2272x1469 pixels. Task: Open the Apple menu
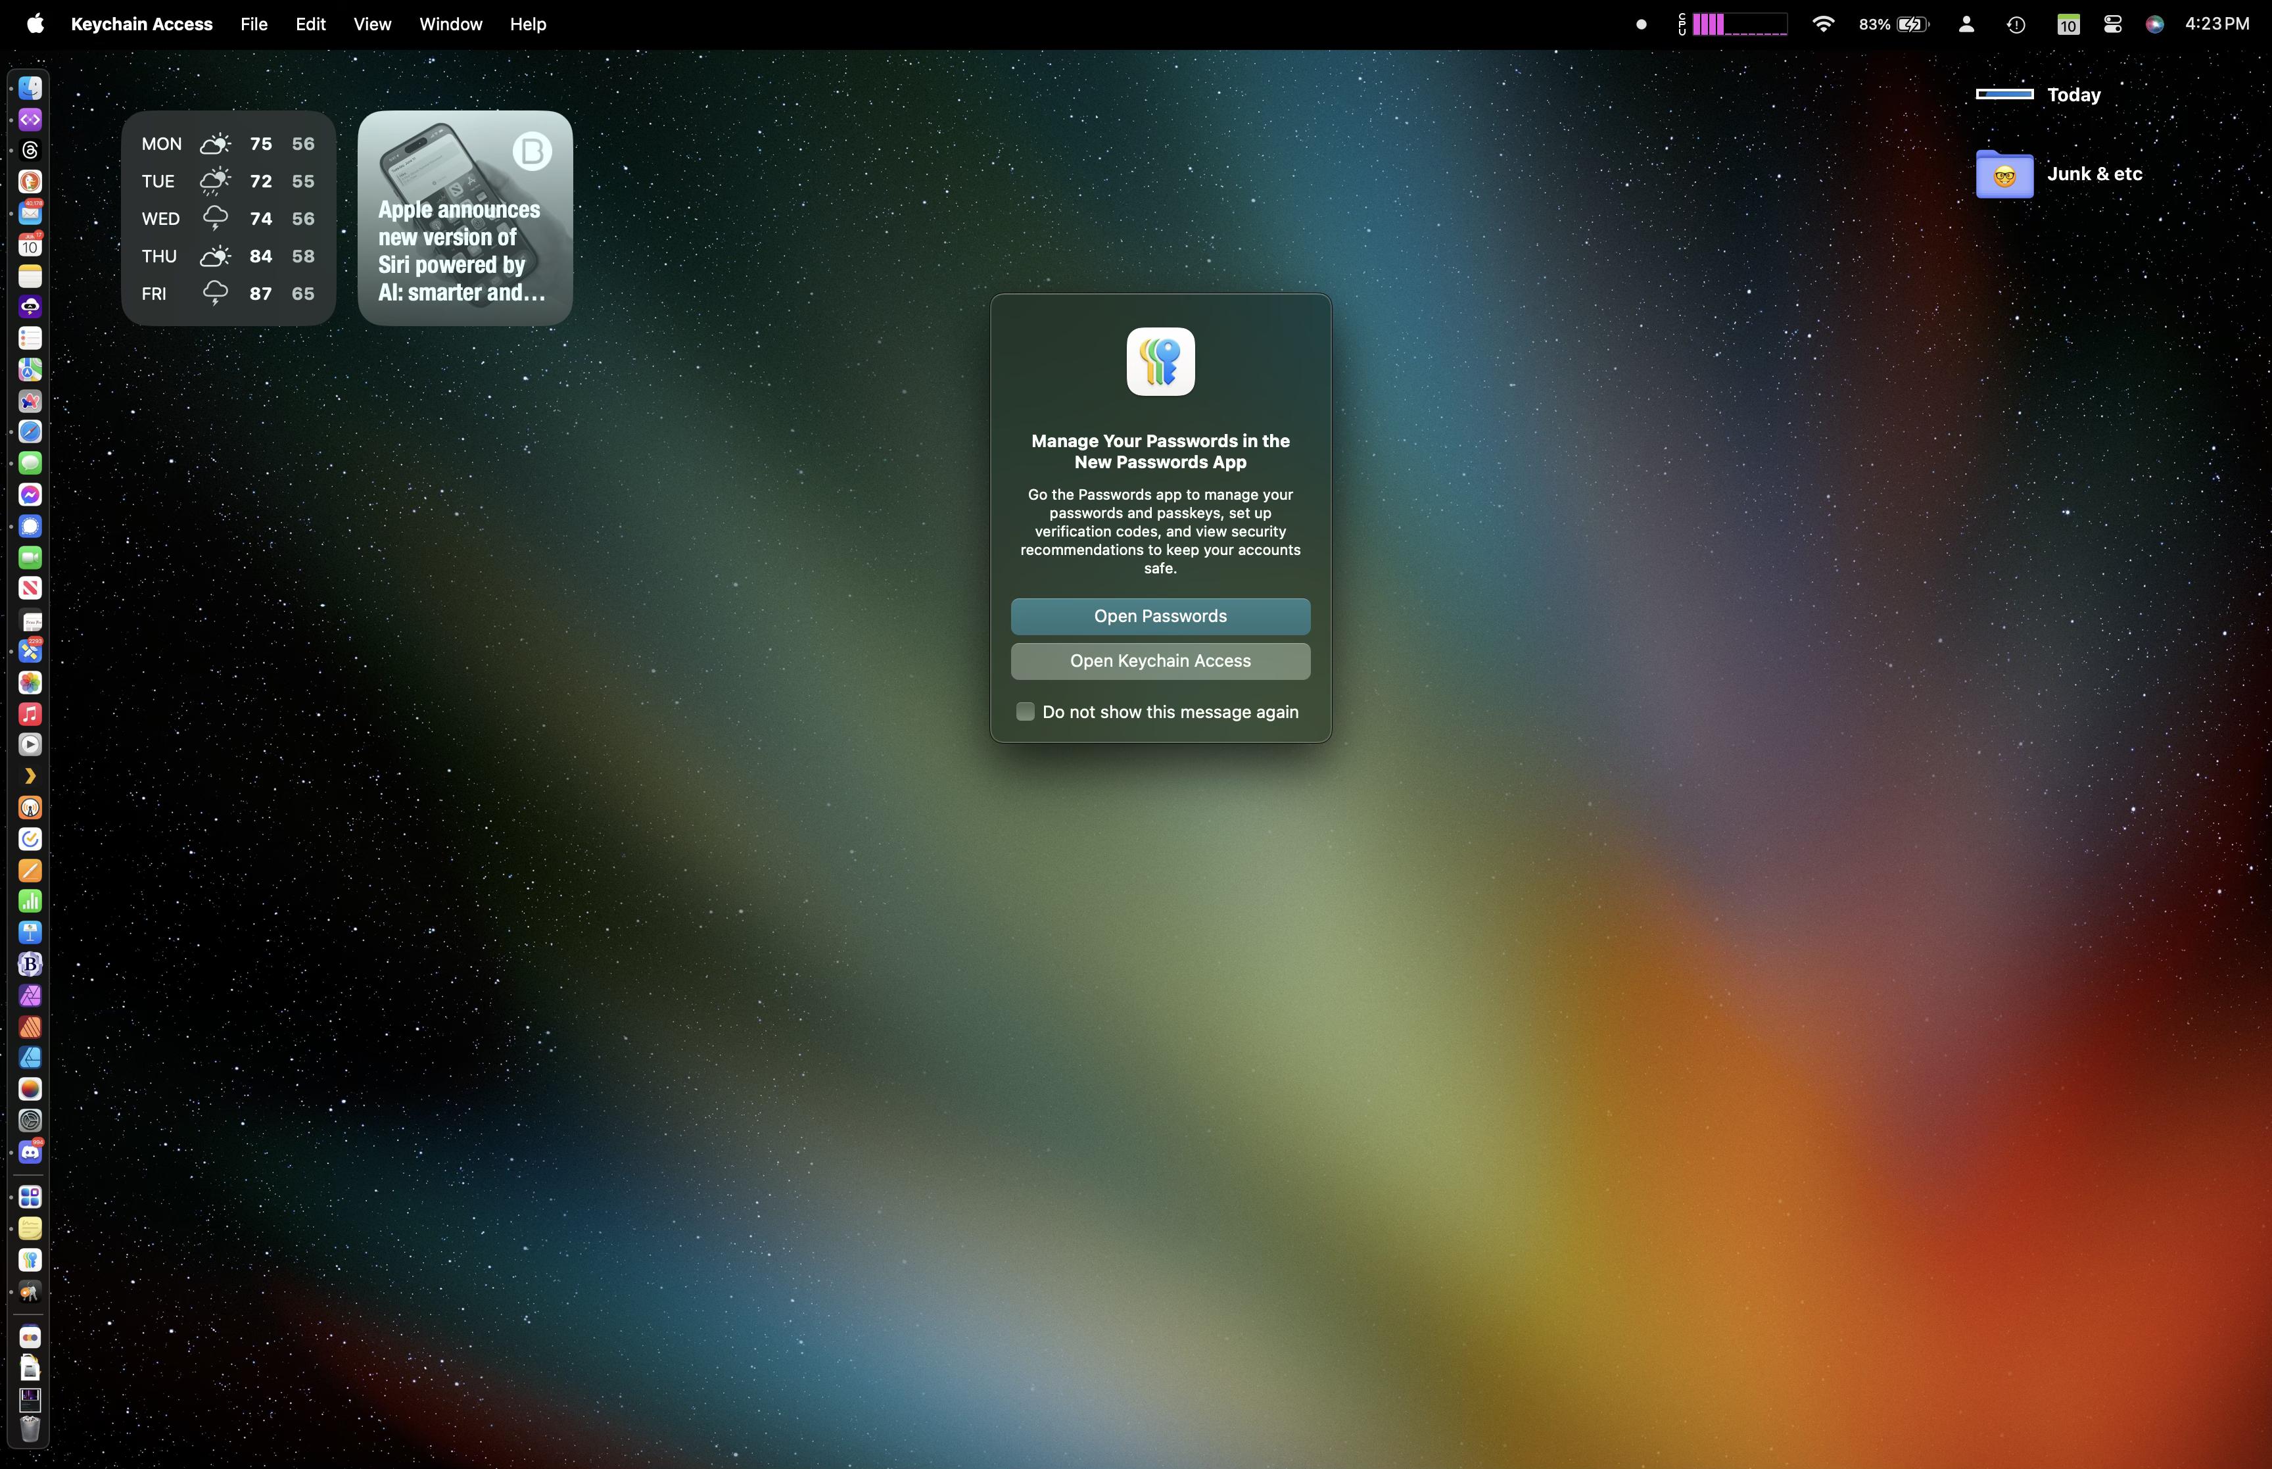(x=35, y=24)
